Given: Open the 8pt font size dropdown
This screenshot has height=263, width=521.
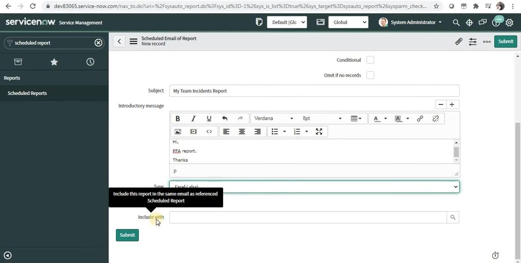Looking at the screenshot, I should pyautogui.click(x=322, y=118).
